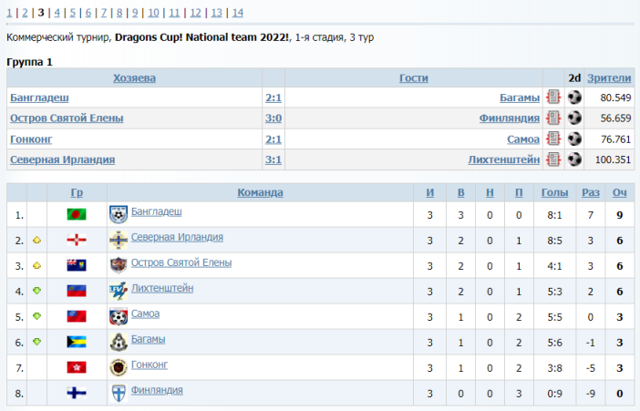Click the Финляндия team crest in standings
This screenshot has height=411, width=640.
tap(118, 393)
